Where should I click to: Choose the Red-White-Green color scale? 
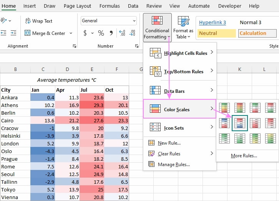[270, 108]
